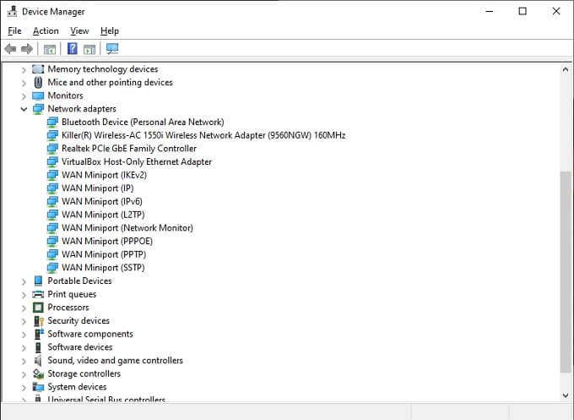Click the vertical scrollbar thumb
Screen dimensions: 574x420
(566, 272)
